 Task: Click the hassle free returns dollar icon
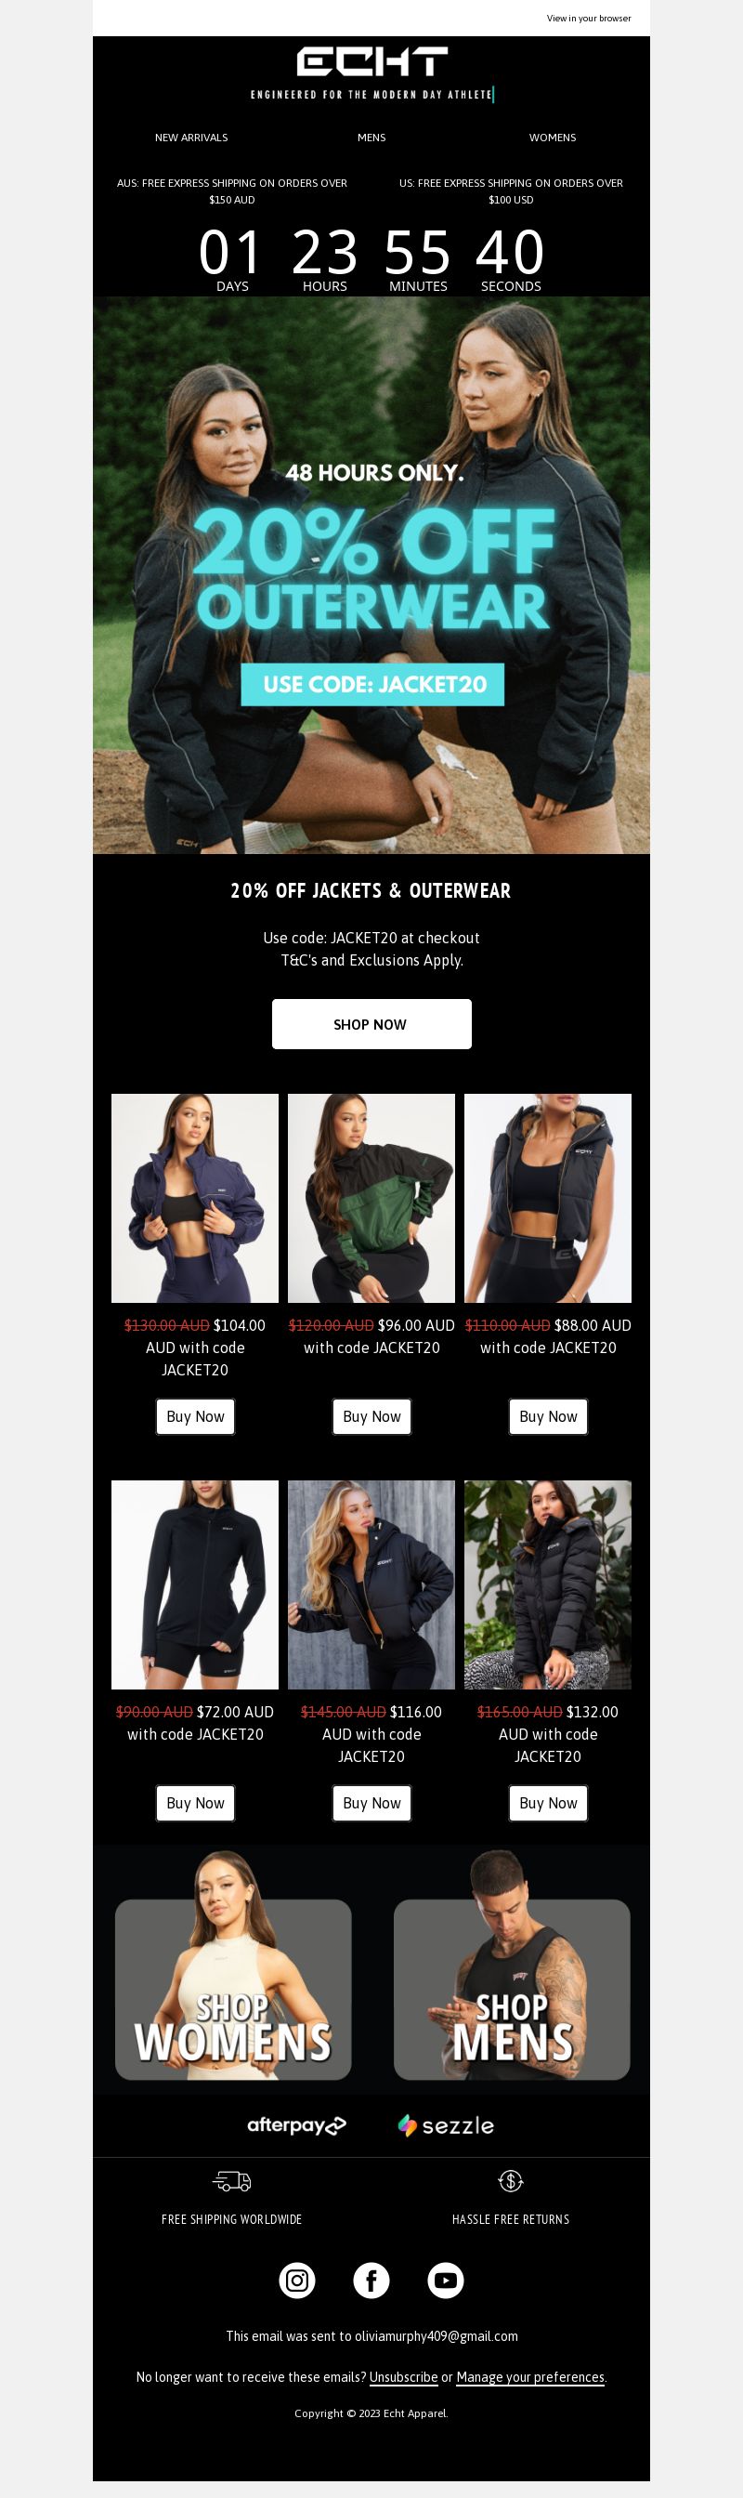click(x=511, y=2181)
